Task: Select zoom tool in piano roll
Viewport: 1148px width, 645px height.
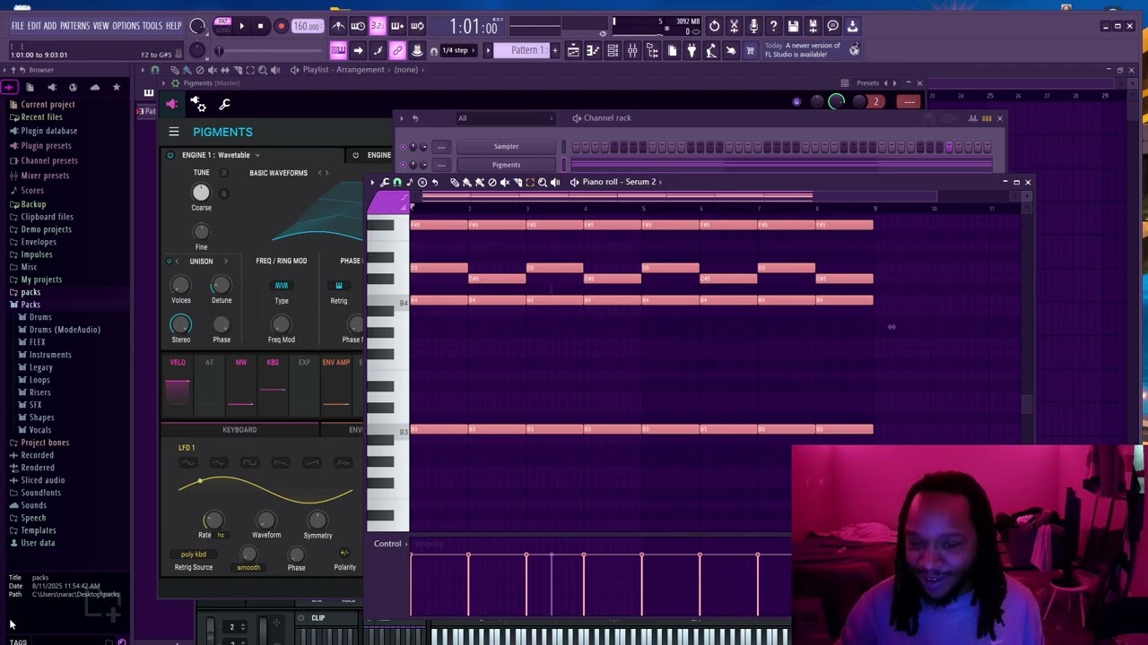Action: click(542, 182)
